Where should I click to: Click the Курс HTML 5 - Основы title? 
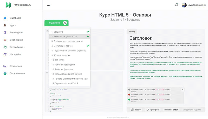[x=125, y=15]
